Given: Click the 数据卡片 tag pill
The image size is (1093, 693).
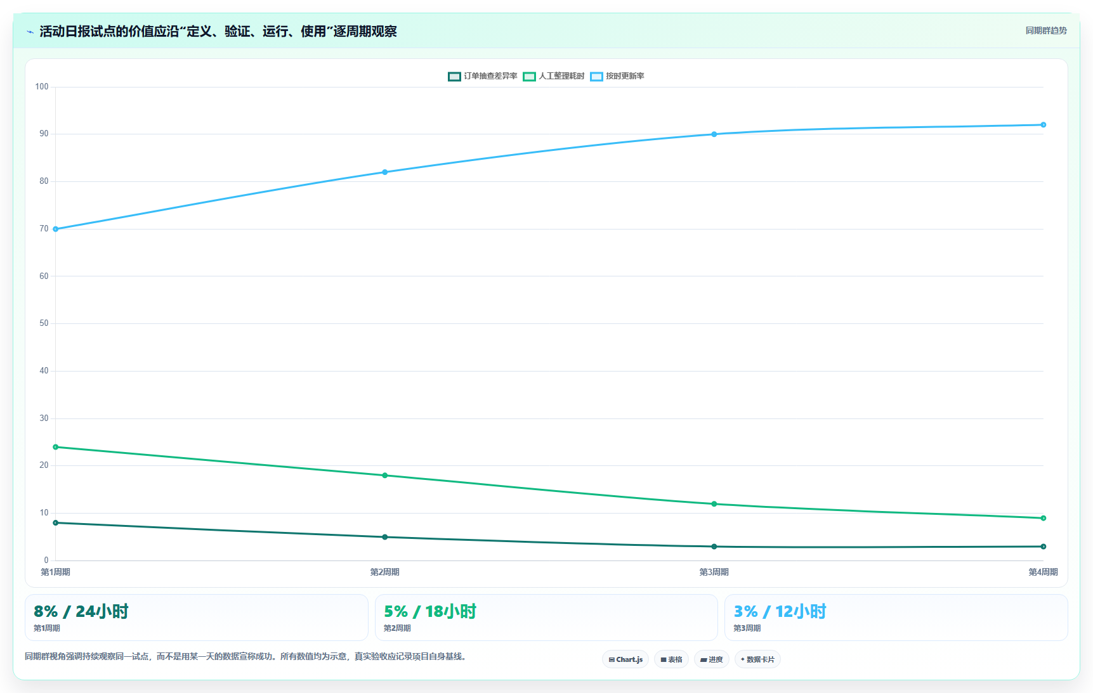Looking at the screenshot, I should coord(757,659).
